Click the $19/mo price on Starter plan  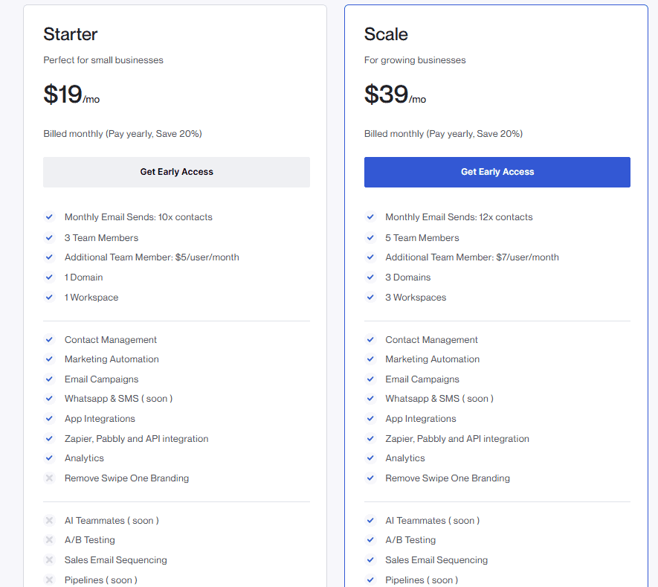pos(71,95)
